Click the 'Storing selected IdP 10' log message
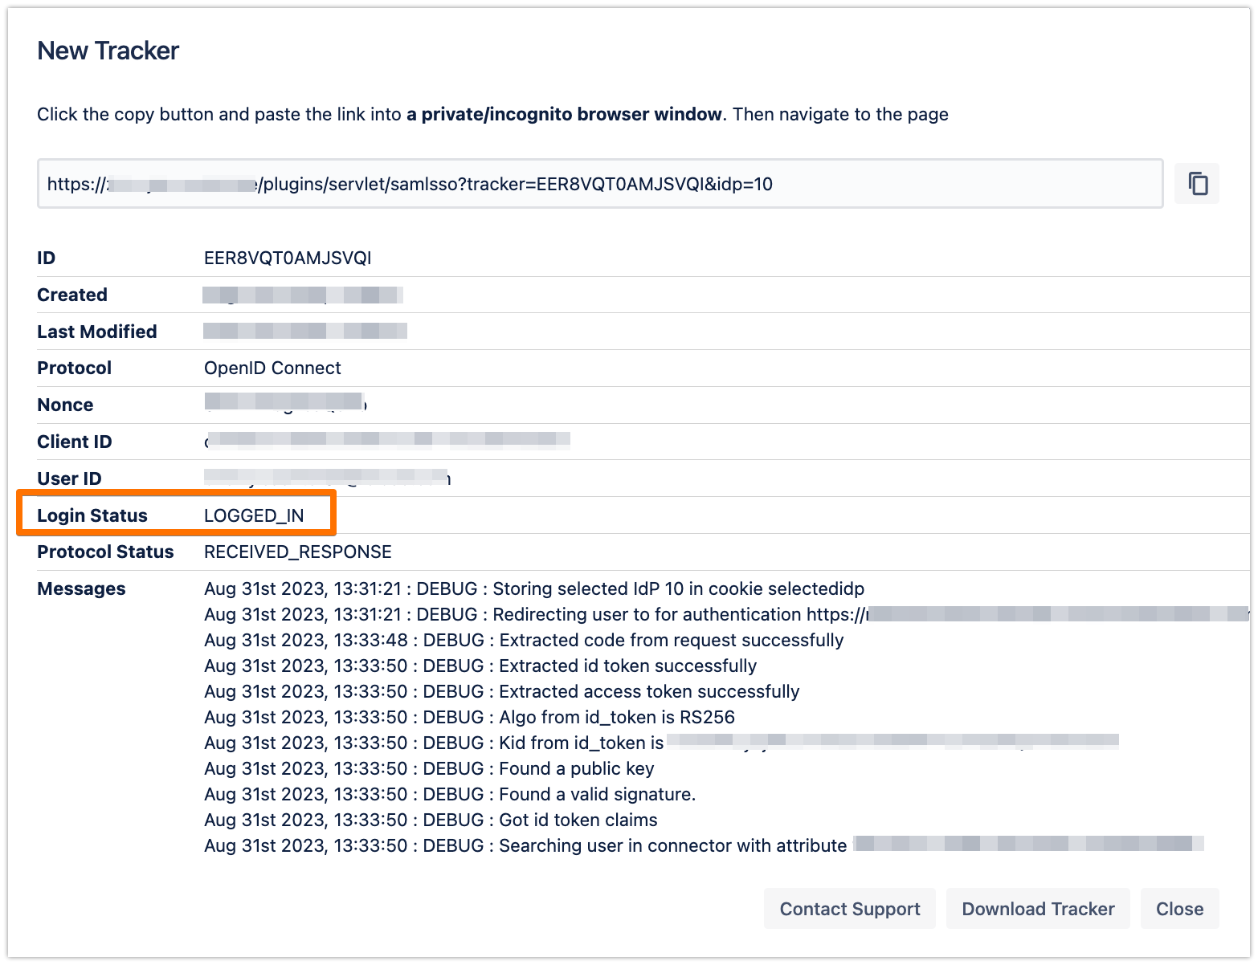Viewport: 1258px width, 965px height. pyautogui.click(x=533, y=588)
